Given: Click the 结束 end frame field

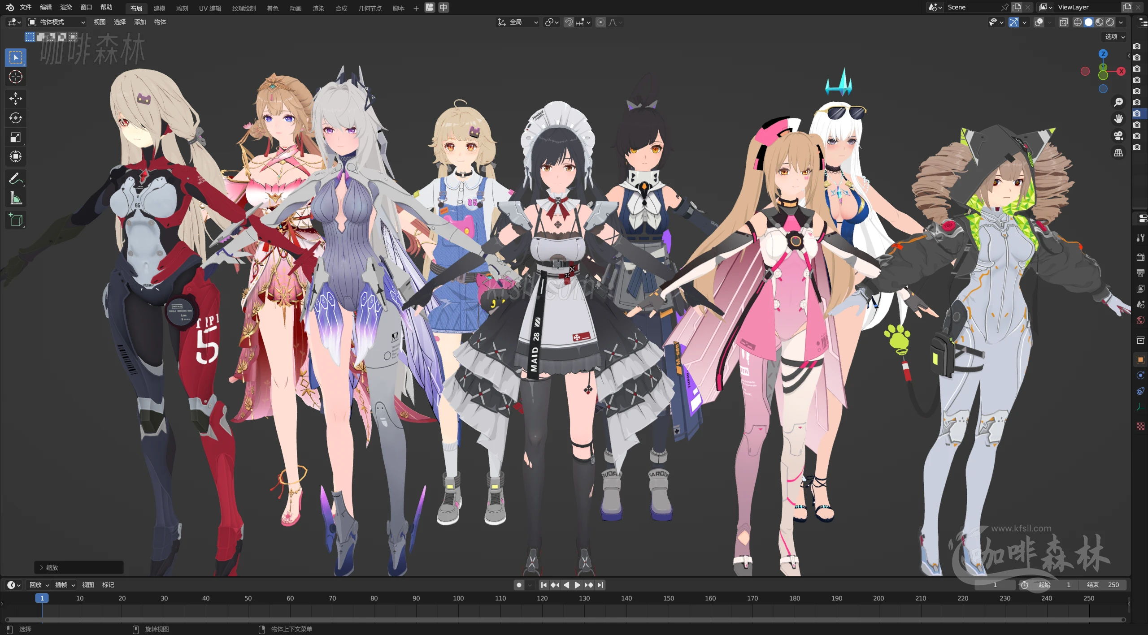Looking at the screenshot, I should pos(1103,585).
